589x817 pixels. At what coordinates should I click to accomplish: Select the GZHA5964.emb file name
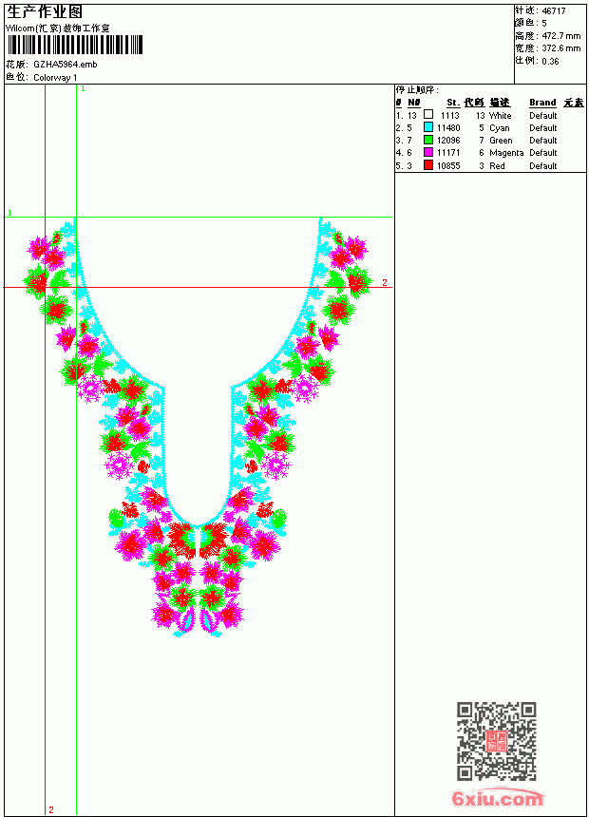coord(66,65)
